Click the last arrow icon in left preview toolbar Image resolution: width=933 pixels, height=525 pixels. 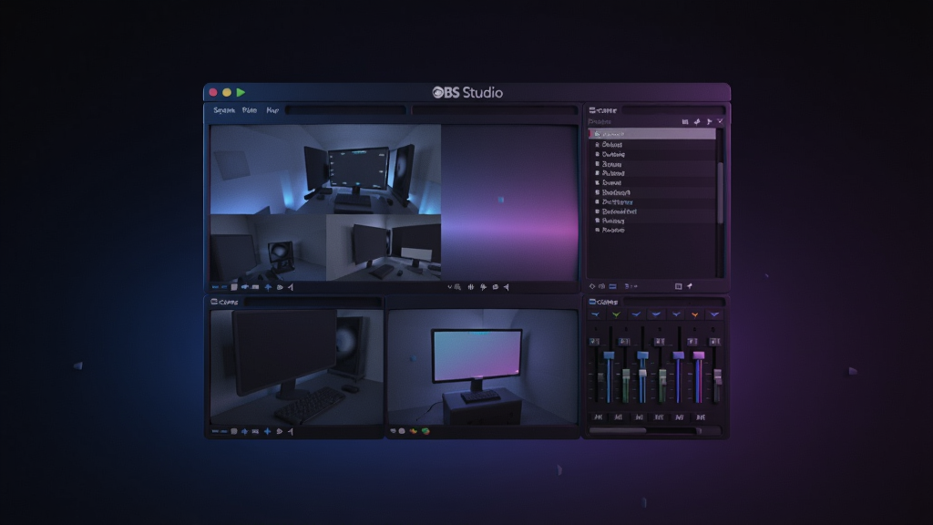pos(291,287)
